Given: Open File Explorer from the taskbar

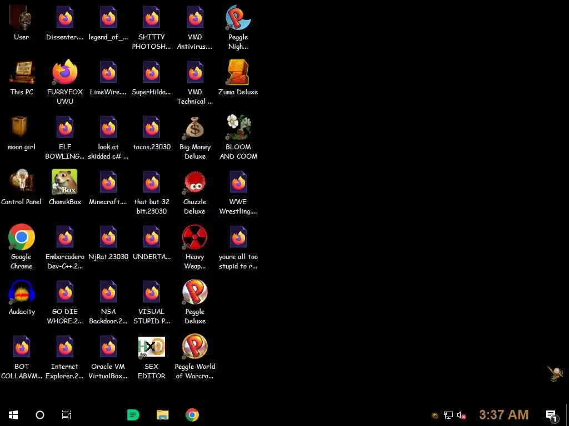Looking at the screenshot, I should point(163,415).
